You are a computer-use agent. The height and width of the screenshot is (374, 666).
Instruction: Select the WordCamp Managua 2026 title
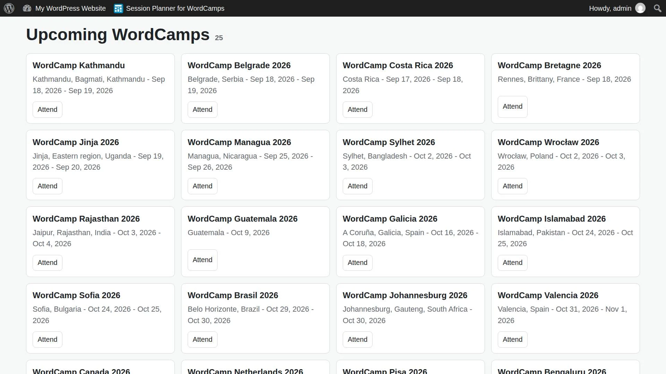pos(239,142)
